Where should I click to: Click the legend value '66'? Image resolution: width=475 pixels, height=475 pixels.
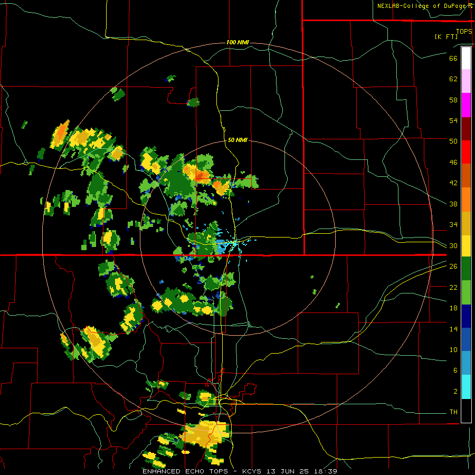pyautogui.click(x=453, y=58)
